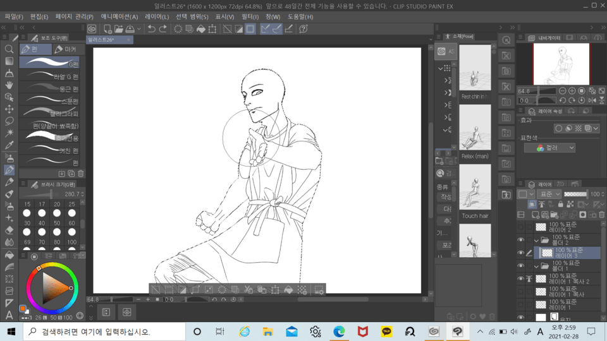
Task: Open the 필터(I) menu
Action: tap(250, 16)
